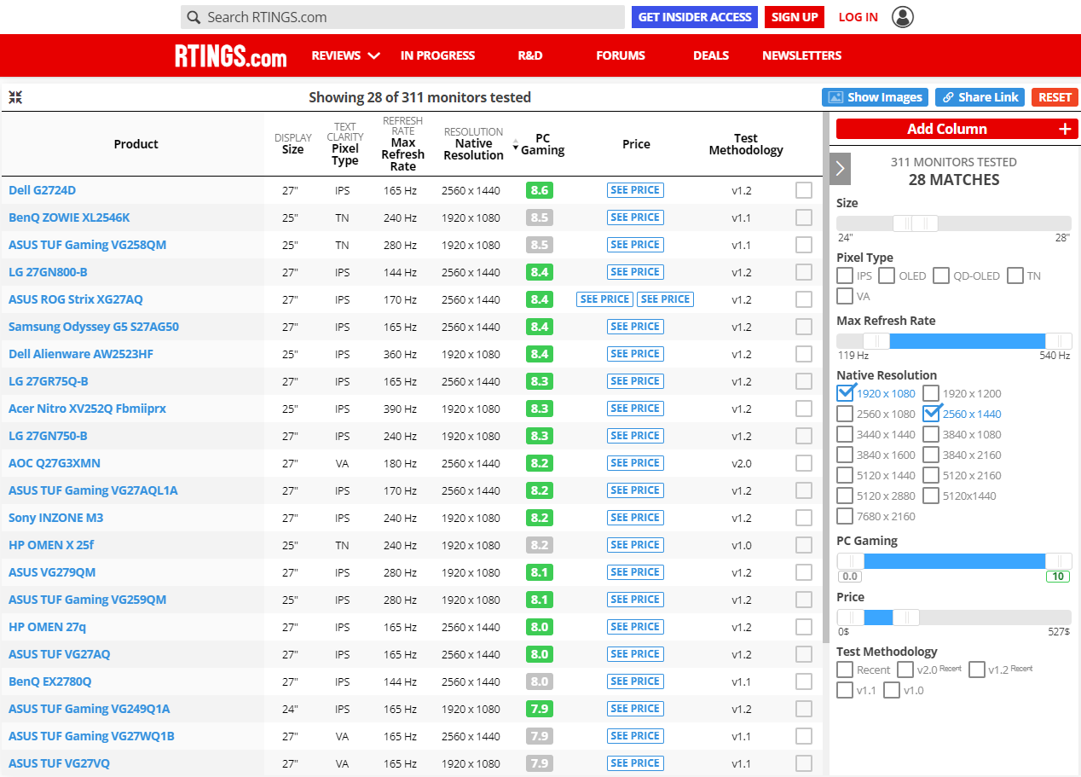This screenshot has width=1081, height=777.
Task: Click See Price for HP OMEN 27q
Action: (x=635, y=627)
